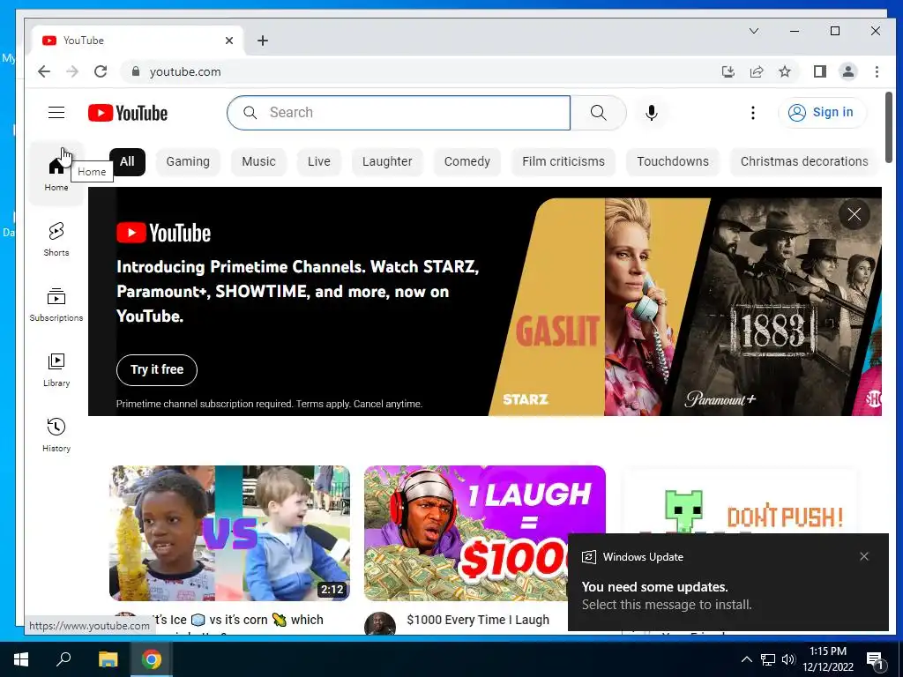The height and width of the screenshot is (677, 903).
Task: Click the YouTube logo in header
Action: tap(128, 113)
